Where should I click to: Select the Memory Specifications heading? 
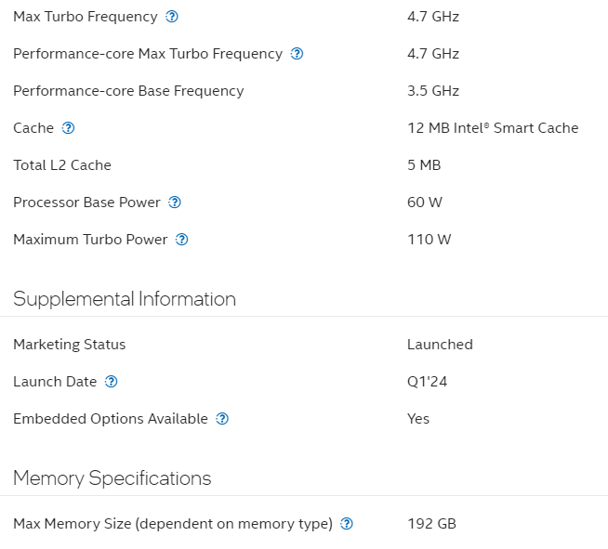(x=112, y=478)
